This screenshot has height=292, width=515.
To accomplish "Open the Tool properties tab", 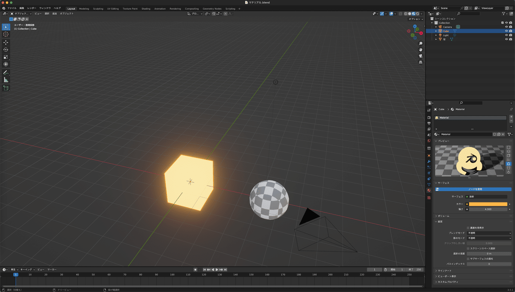I will [x=429, y=110].
